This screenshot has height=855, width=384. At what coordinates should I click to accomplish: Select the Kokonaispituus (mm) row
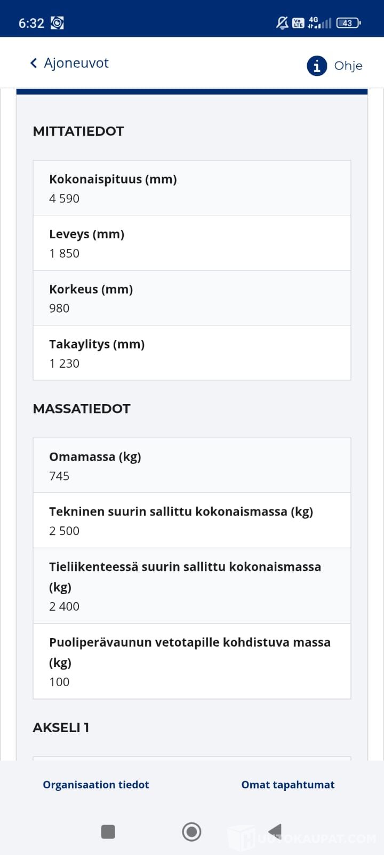coord(192,188)
